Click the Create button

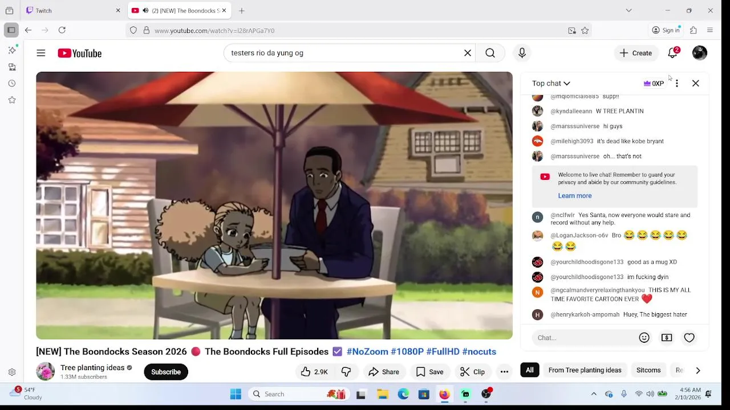point(636,53)
